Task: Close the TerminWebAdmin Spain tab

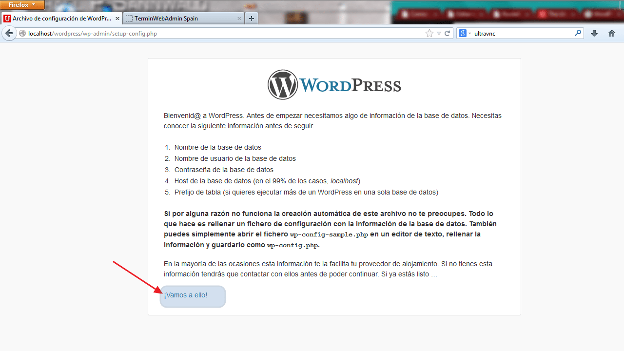Action: (239, 19)
